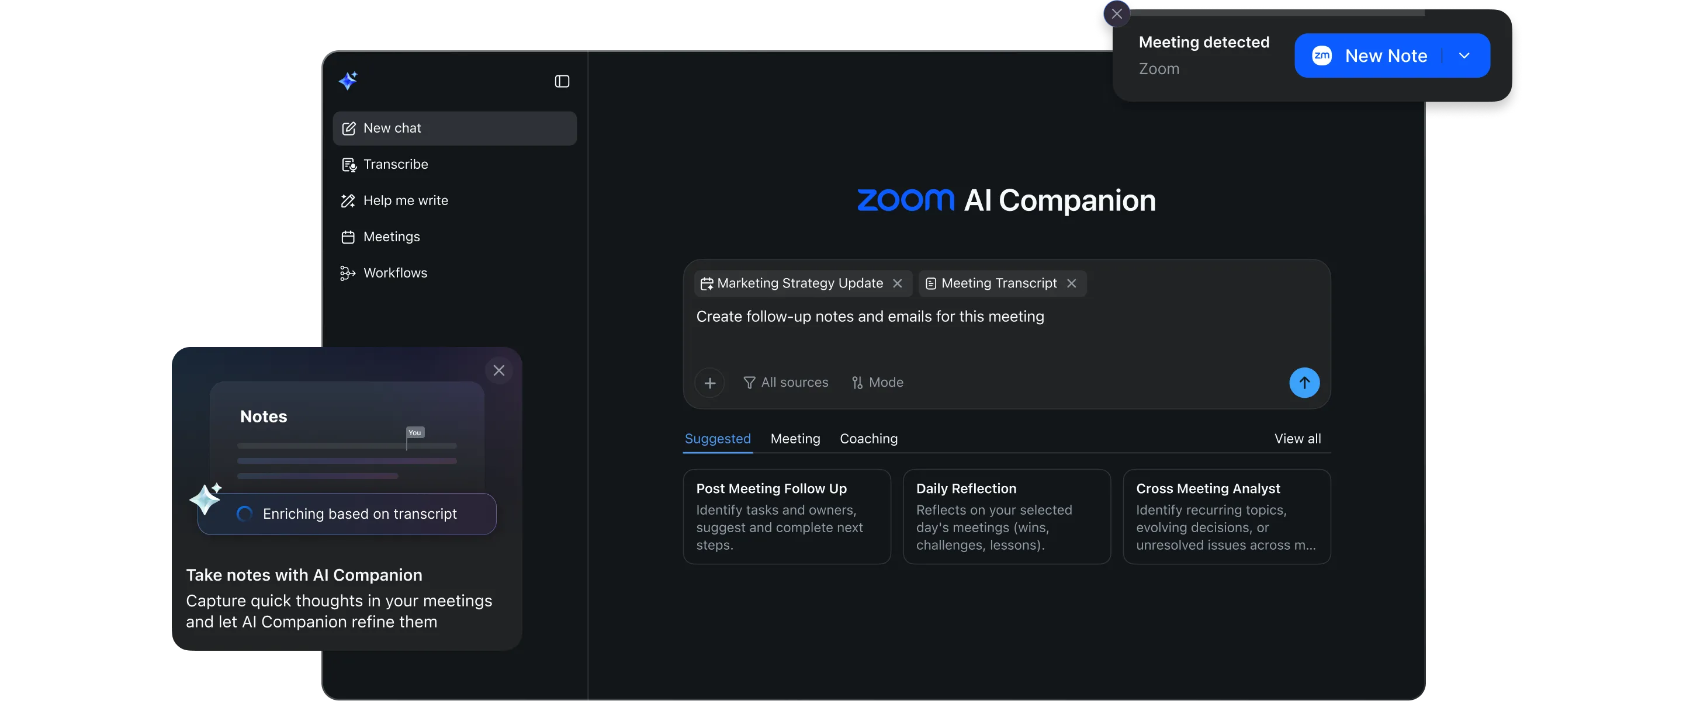This screenshot has height=701, width=1683.
Task: Open the Mode selector
Action: point(877,382)
